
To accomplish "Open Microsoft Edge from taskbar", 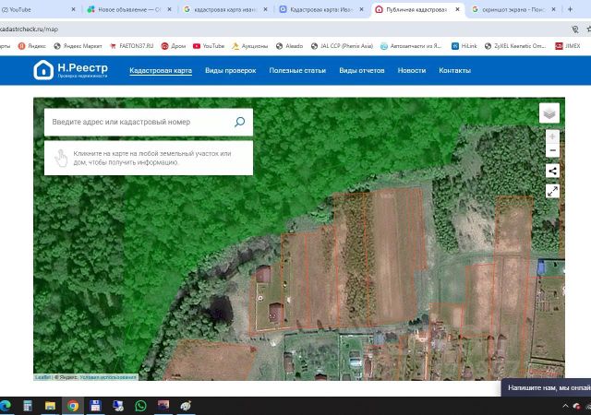I will coord(5,406).
